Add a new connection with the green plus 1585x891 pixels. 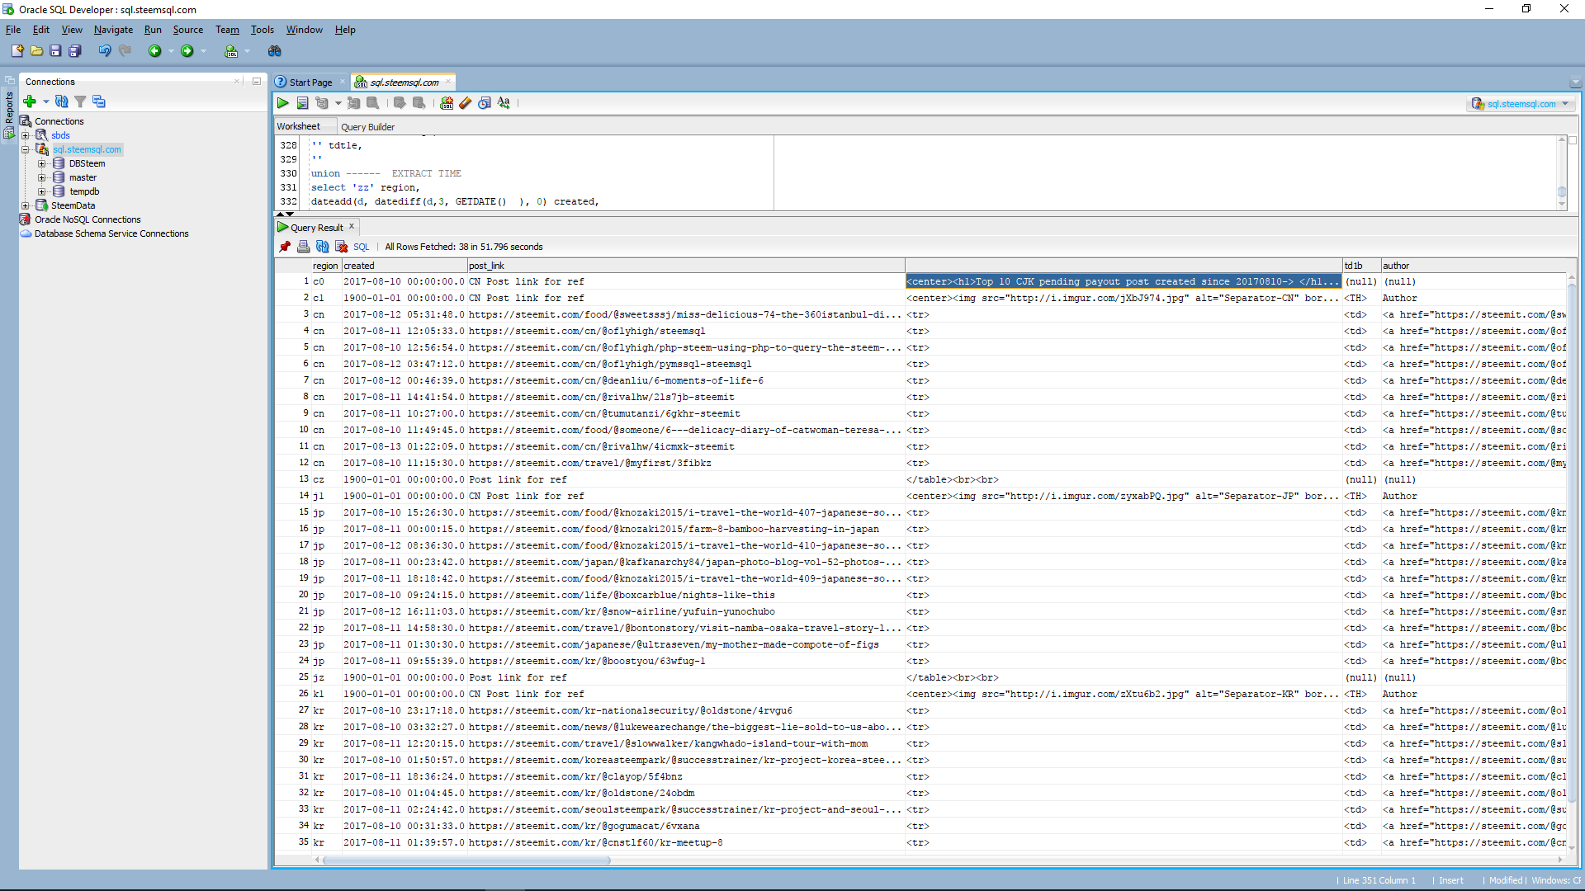(x=30, y=101)
